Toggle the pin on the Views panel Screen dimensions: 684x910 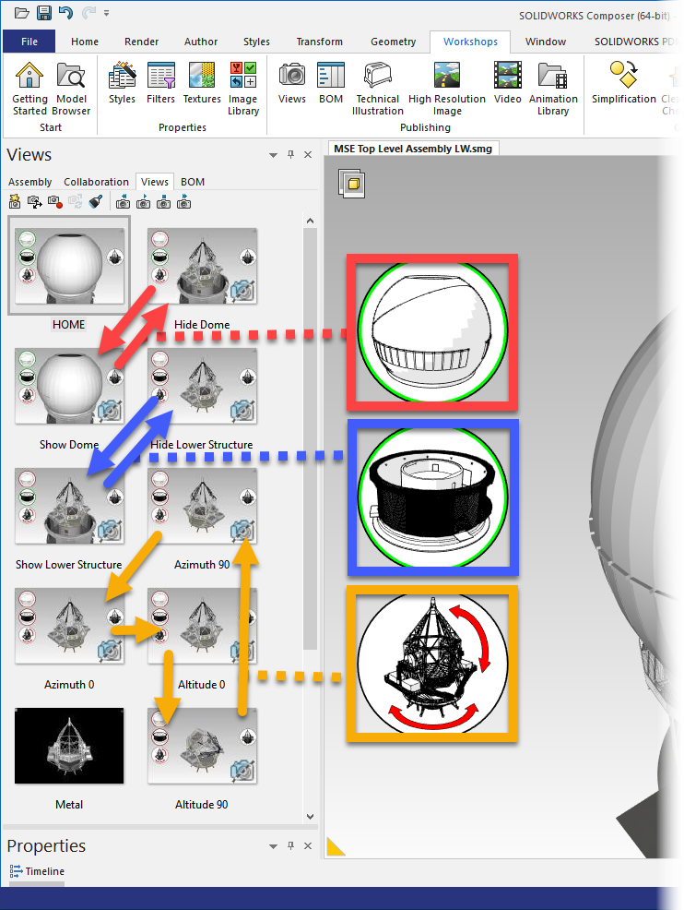[x=291, y=154]
